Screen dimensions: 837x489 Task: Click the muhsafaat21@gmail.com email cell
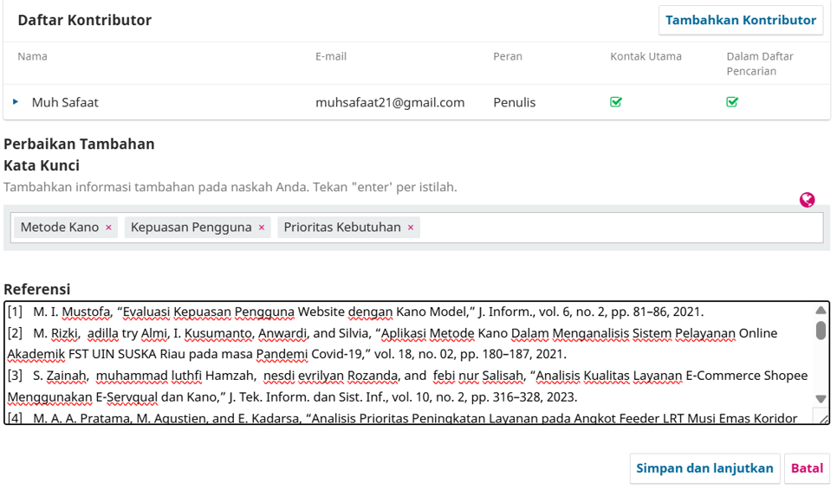coord(390,102)
